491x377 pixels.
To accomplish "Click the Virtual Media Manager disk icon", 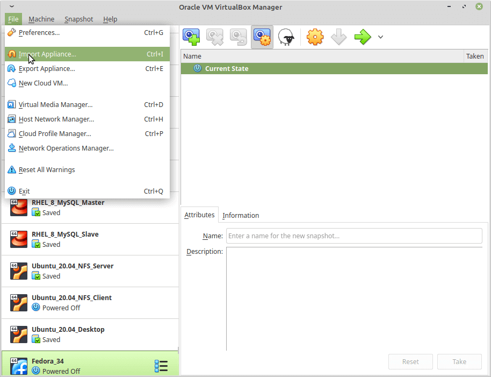I will tap(12, 104).
